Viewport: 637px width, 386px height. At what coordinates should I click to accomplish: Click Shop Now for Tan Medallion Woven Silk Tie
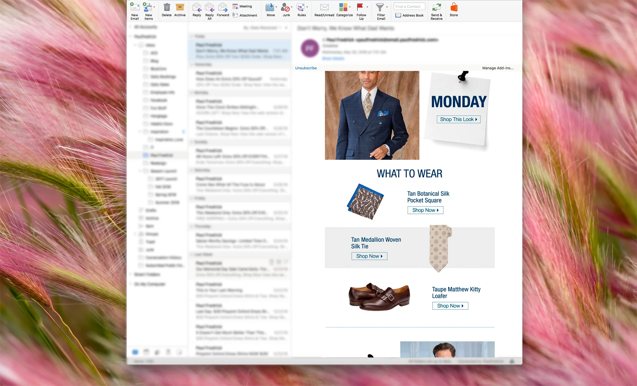369,256
